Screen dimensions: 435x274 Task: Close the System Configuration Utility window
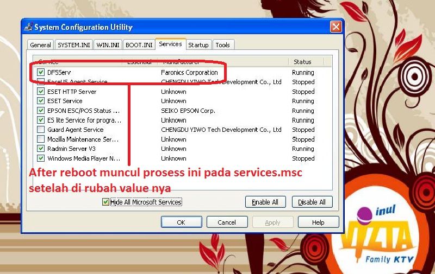point(335,27)
